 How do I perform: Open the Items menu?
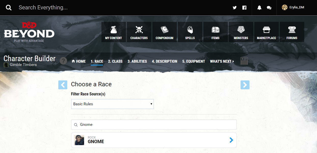click(x=216, y=32)
